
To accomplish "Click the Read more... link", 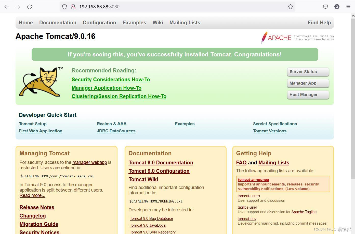I will coord(32,195).
